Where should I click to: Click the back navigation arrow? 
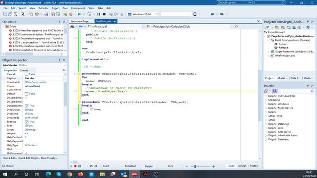(x=212, y=14)
